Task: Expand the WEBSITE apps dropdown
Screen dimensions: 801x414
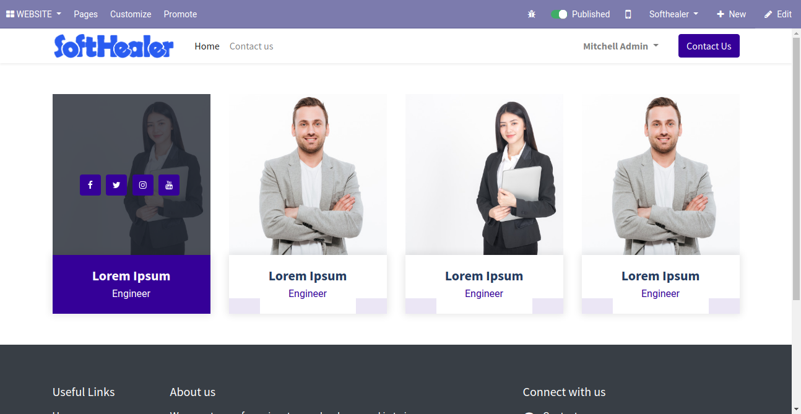Action: [x=33, y=14]
